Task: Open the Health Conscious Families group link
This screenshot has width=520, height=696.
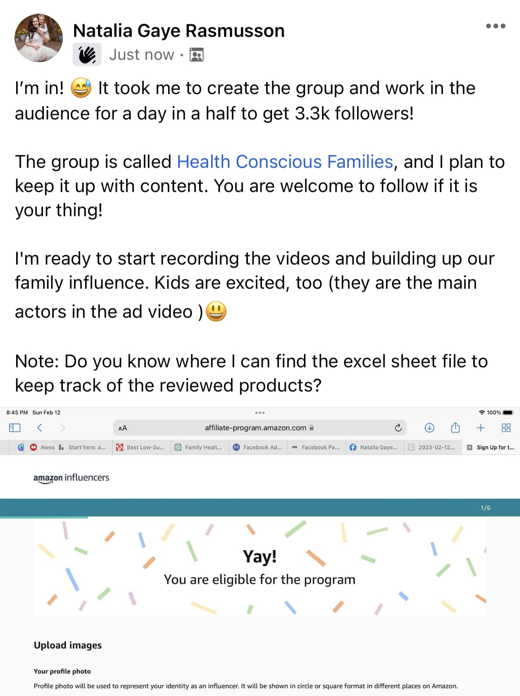Action: coord(285,162)
